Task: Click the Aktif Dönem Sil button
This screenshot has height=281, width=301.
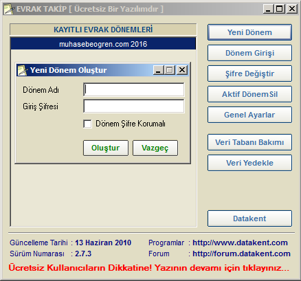Action: 249,94
